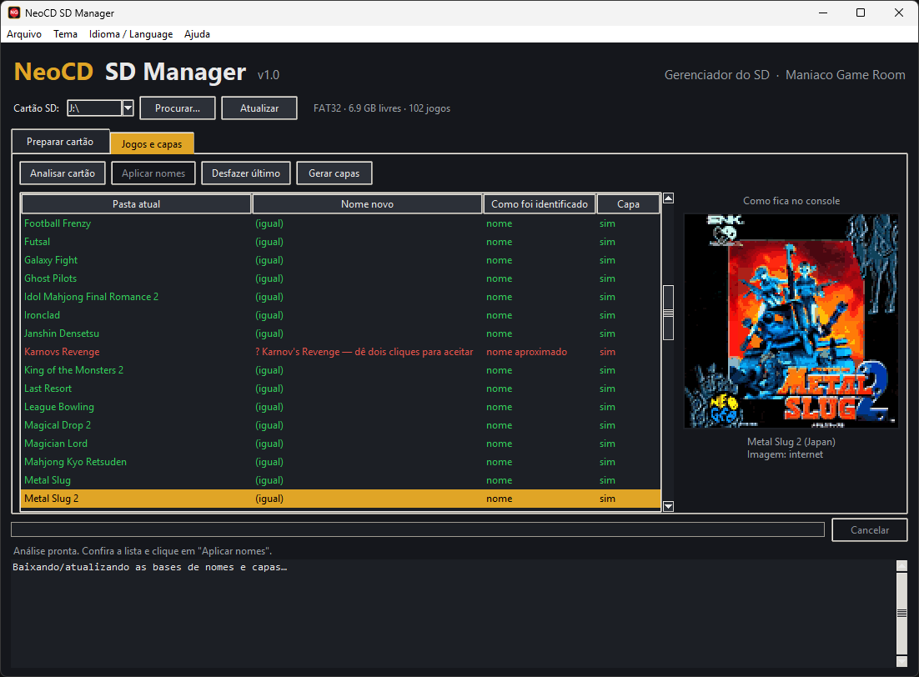919x677 pixels.
Task: Click the game list scrollbar thumb
Action: [x=668, y=313]
